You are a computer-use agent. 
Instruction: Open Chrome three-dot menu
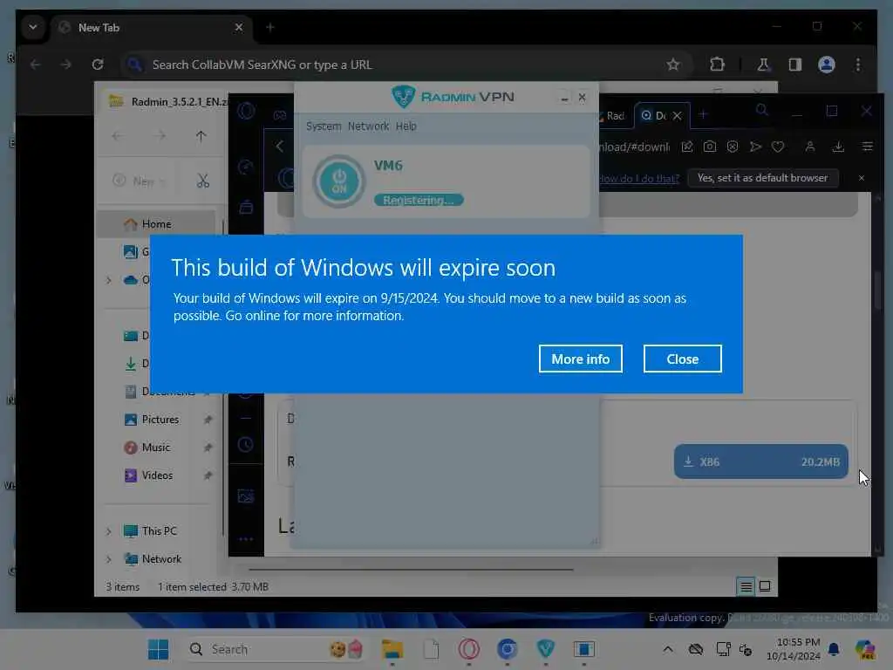(858, 65)
